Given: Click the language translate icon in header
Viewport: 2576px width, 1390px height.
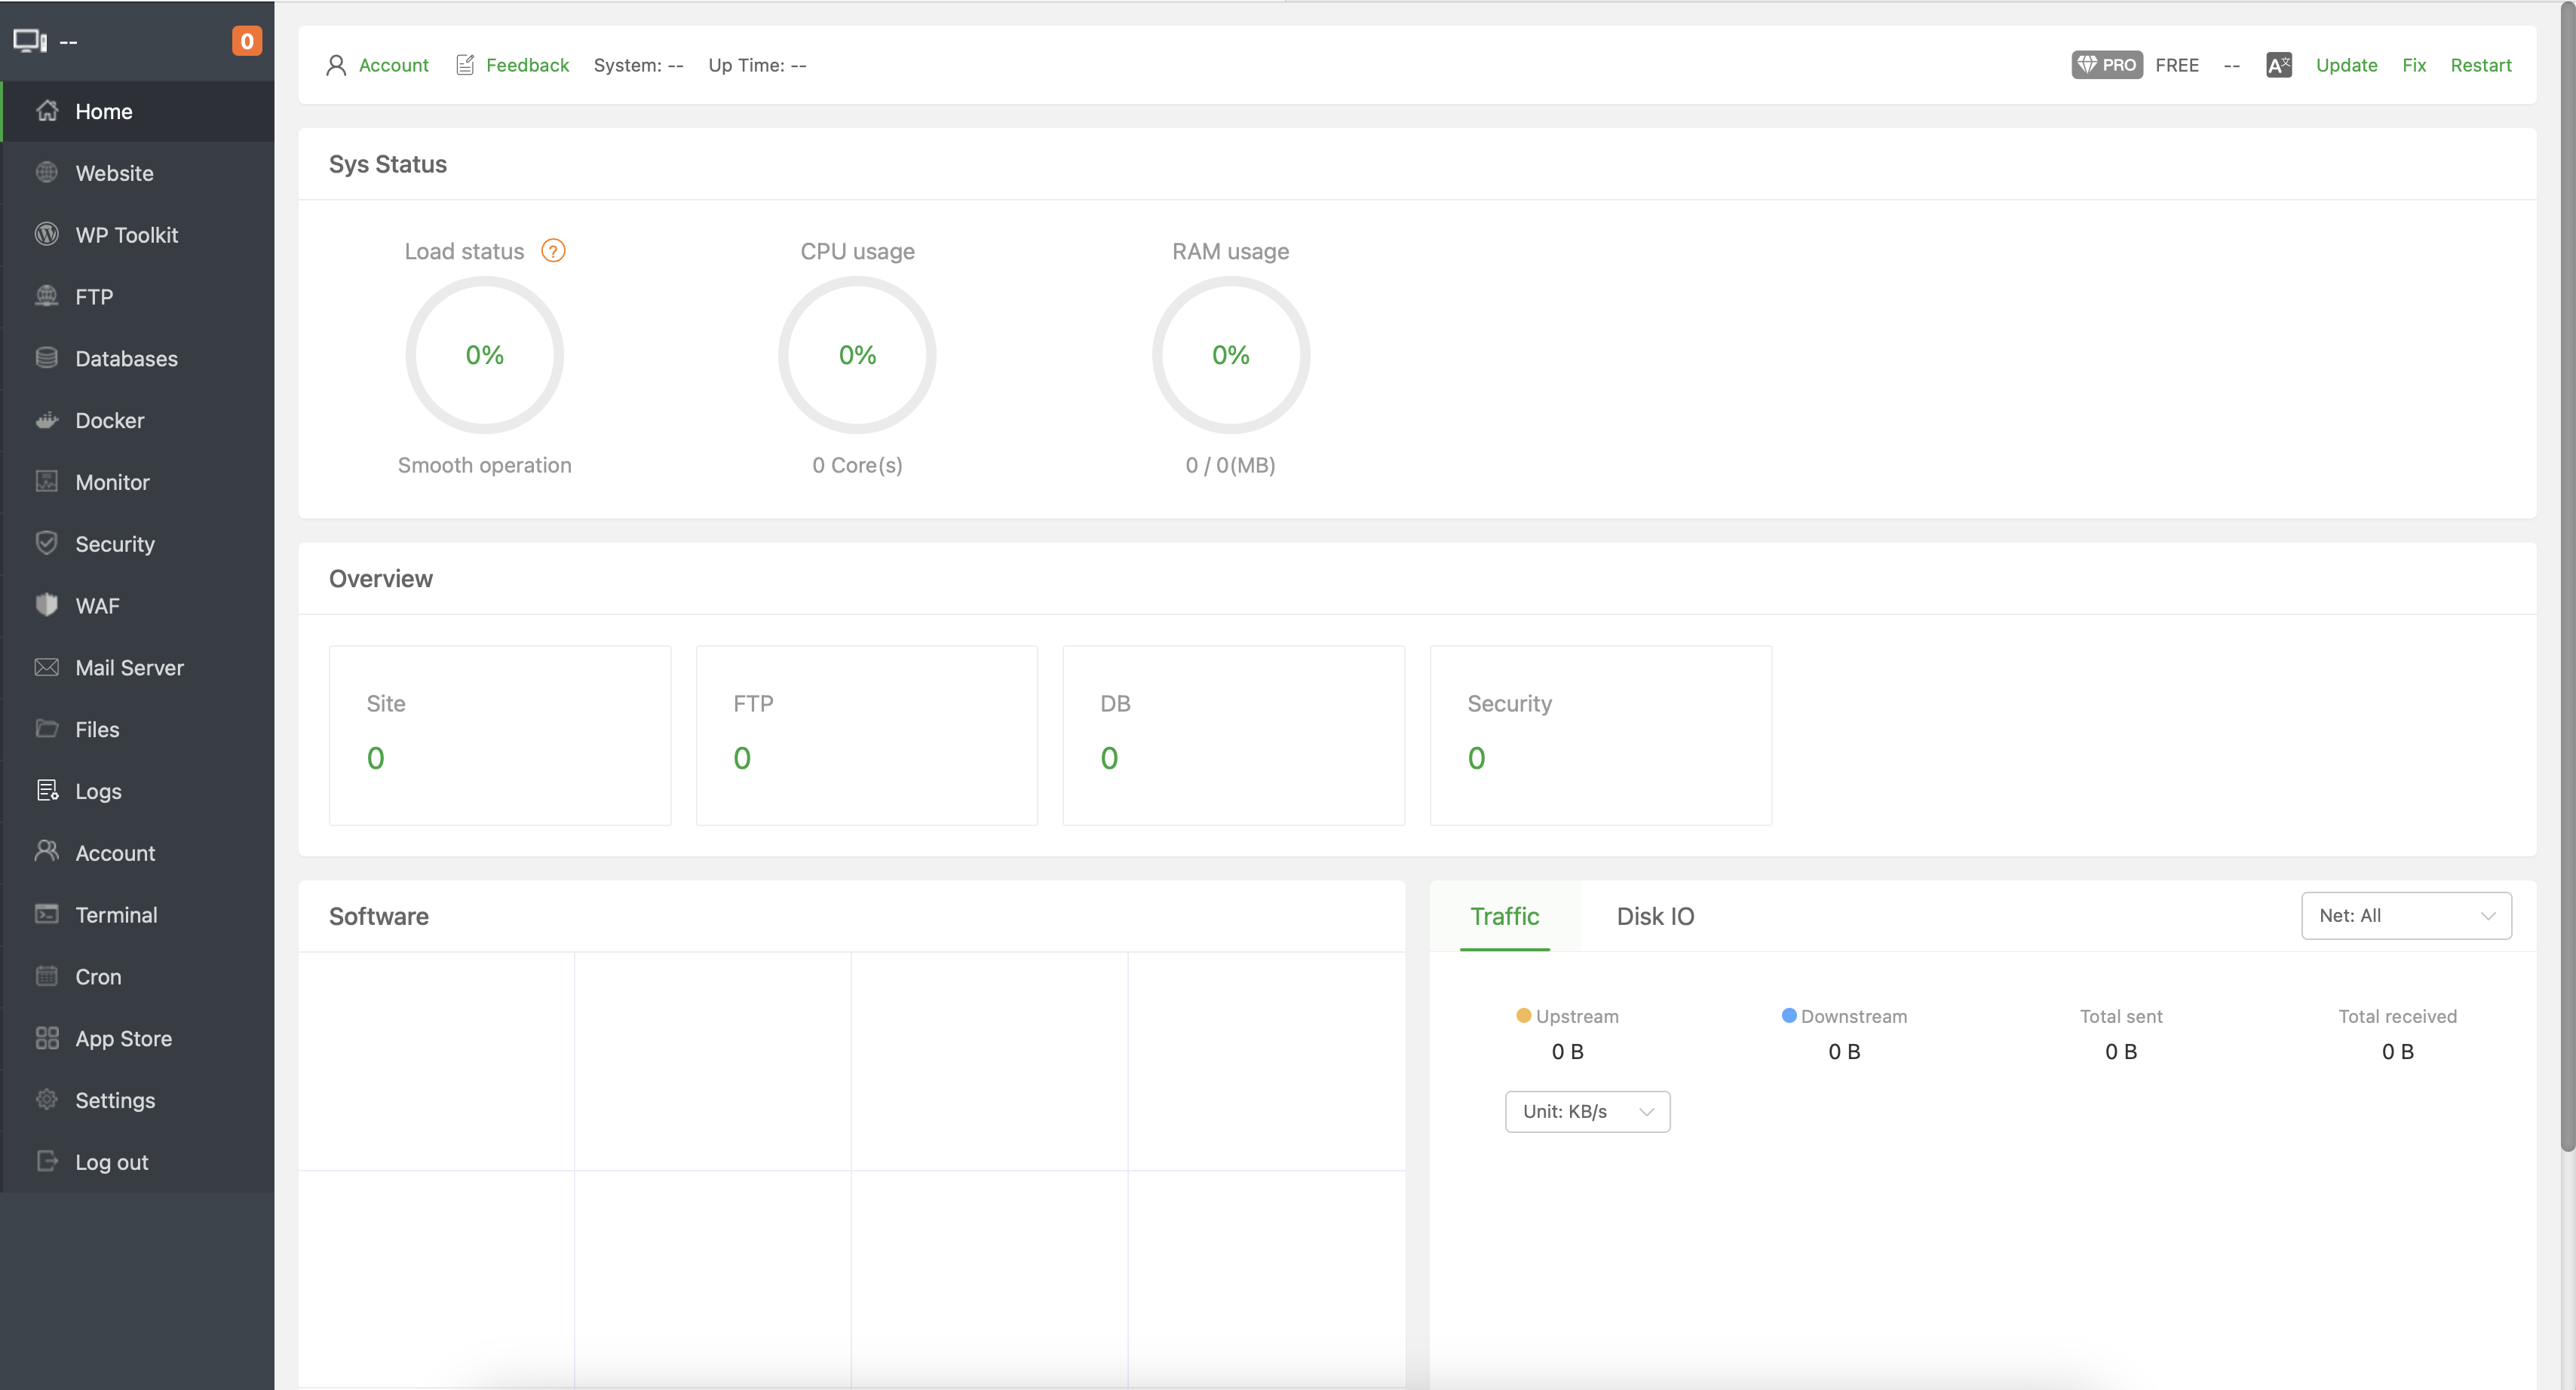Looking at the screenshot, I should tap(2278, 65).
